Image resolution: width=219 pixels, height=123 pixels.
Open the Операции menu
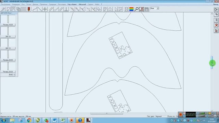click(x=16, y=4)
